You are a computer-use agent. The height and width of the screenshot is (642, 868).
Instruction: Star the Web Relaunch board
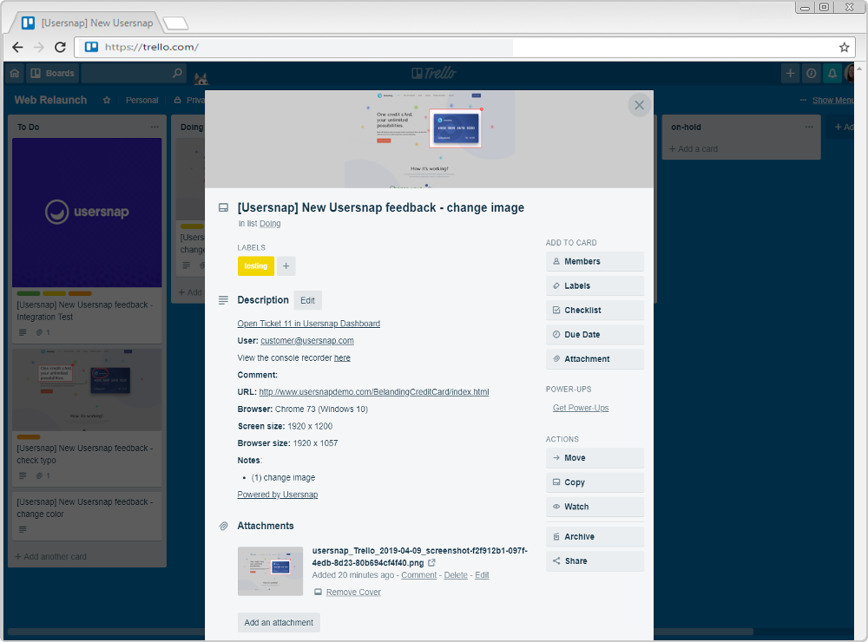[x=107, y=100]
